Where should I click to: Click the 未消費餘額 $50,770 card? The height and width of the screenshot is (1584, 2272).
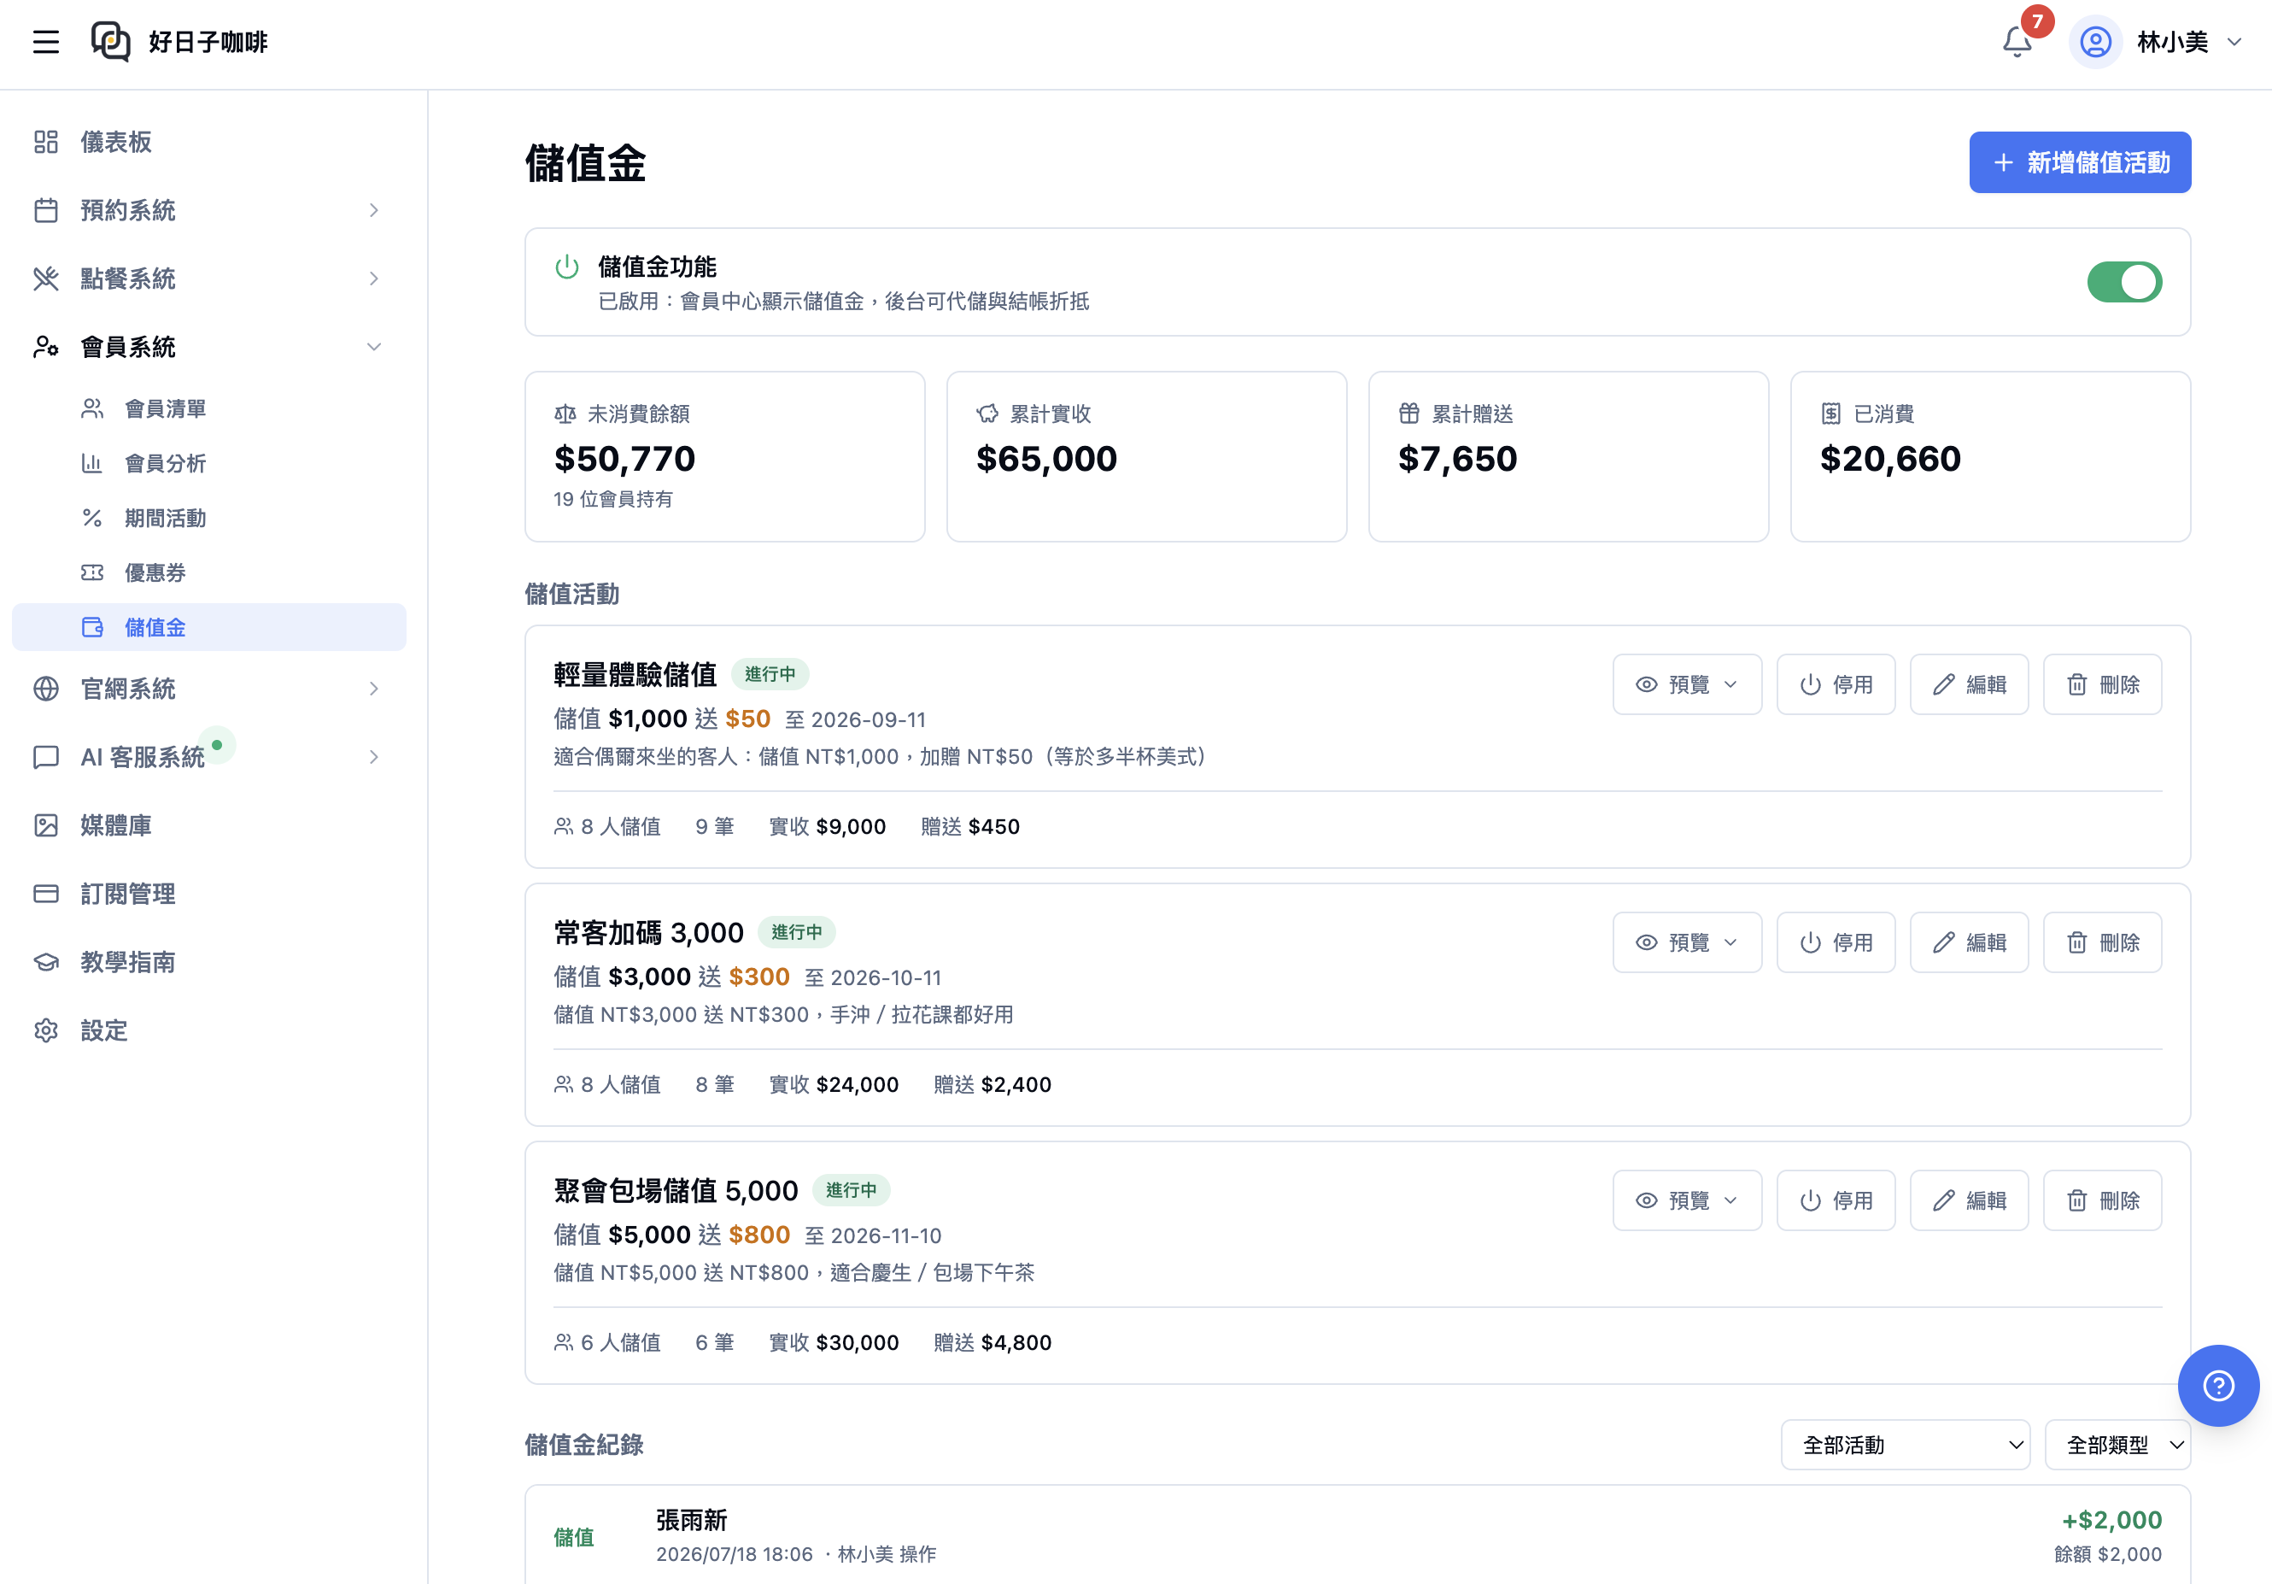pos(724,456)
